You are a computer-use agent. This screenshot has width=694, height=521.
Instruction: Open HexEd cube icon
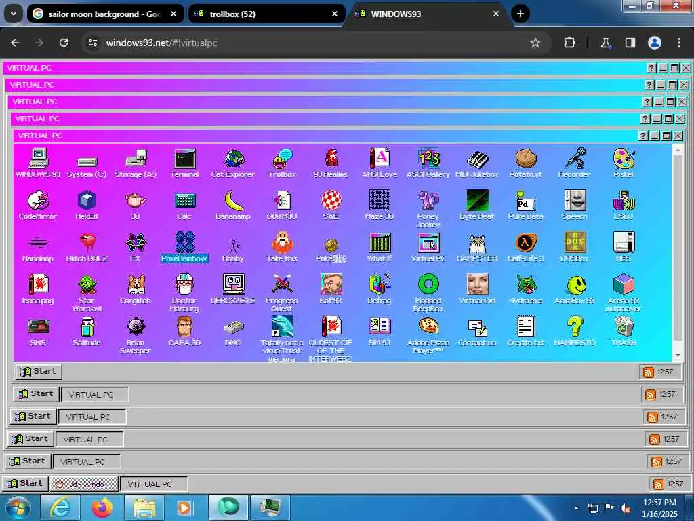(x=87, y=205)
